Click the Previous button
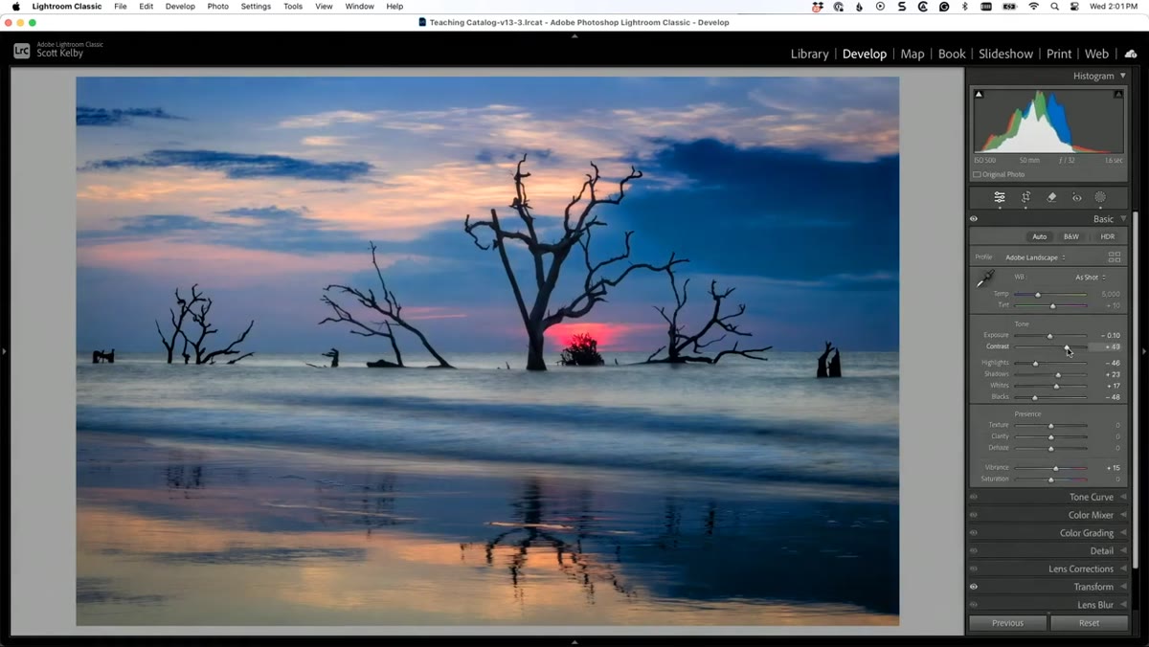 click(x=1007, y=623)
